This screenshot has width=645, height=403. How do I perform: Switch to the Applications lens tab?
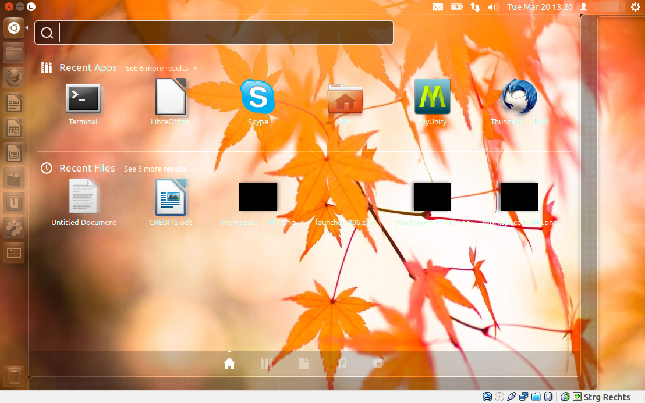pos(267,363)
